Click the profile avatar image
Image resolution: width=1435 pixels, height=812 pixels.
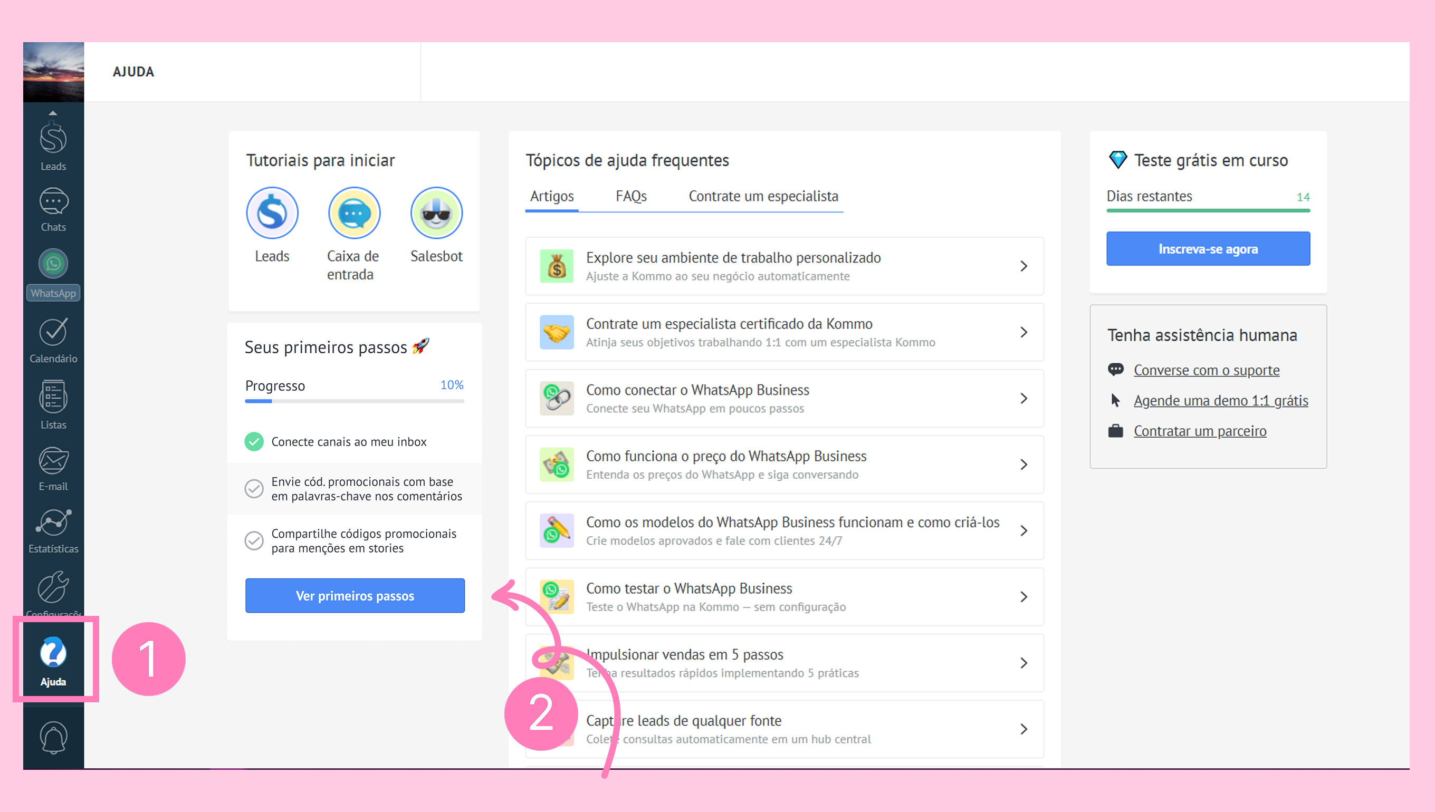click(x=53, y=72)
